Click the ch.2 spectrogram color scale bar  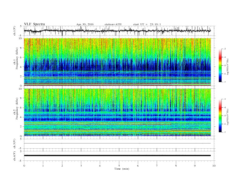(x=220, y=116)
